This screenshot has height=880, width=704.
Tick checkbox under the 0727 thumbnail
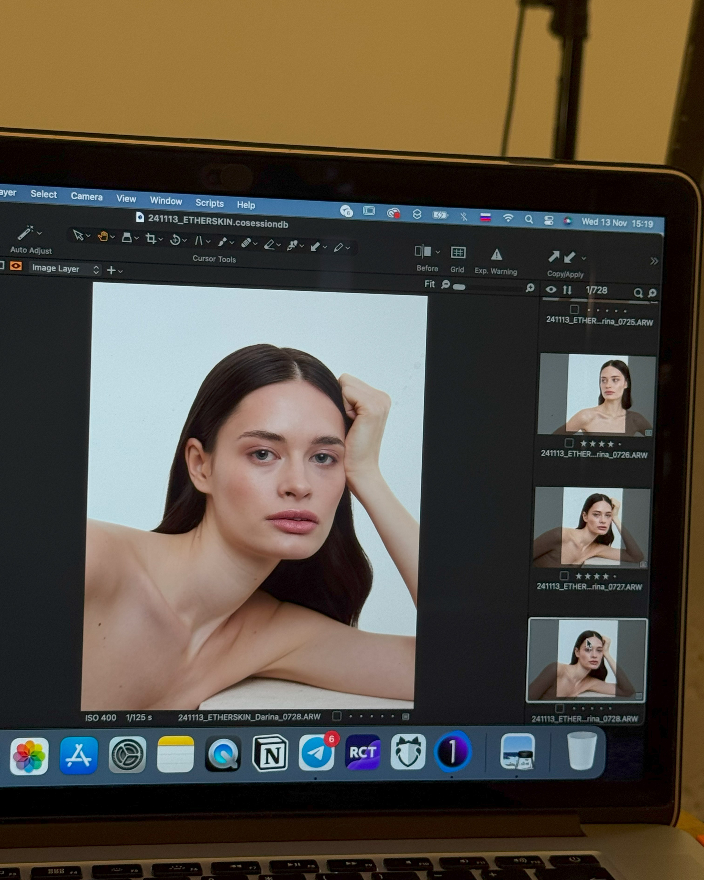pos(564,576)
